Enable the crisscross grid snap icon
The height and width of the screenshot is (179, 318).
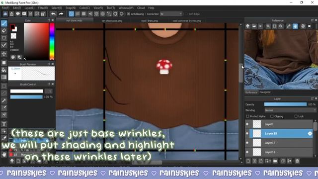point(84,14)
